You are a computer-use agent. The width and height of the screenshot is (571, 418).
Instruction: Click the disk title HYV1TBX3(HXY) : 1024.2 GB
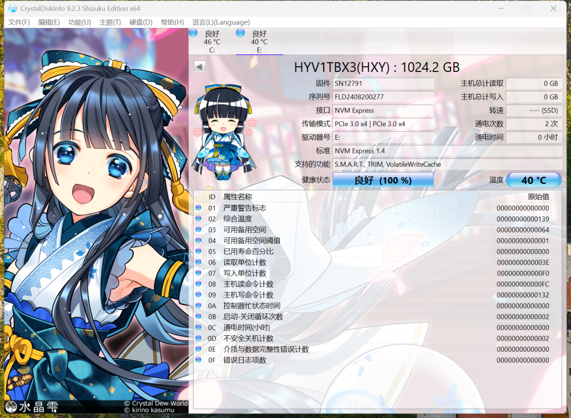click(377, 67)
